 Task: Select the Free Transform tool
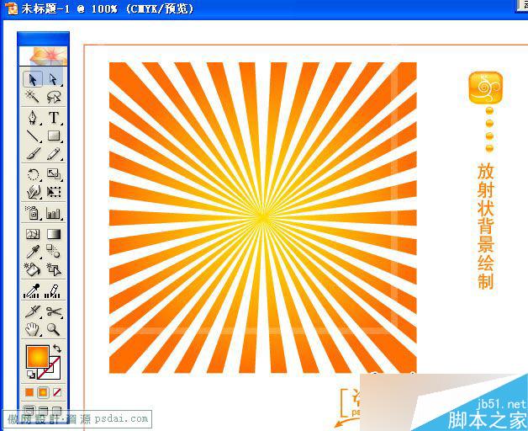54,192
